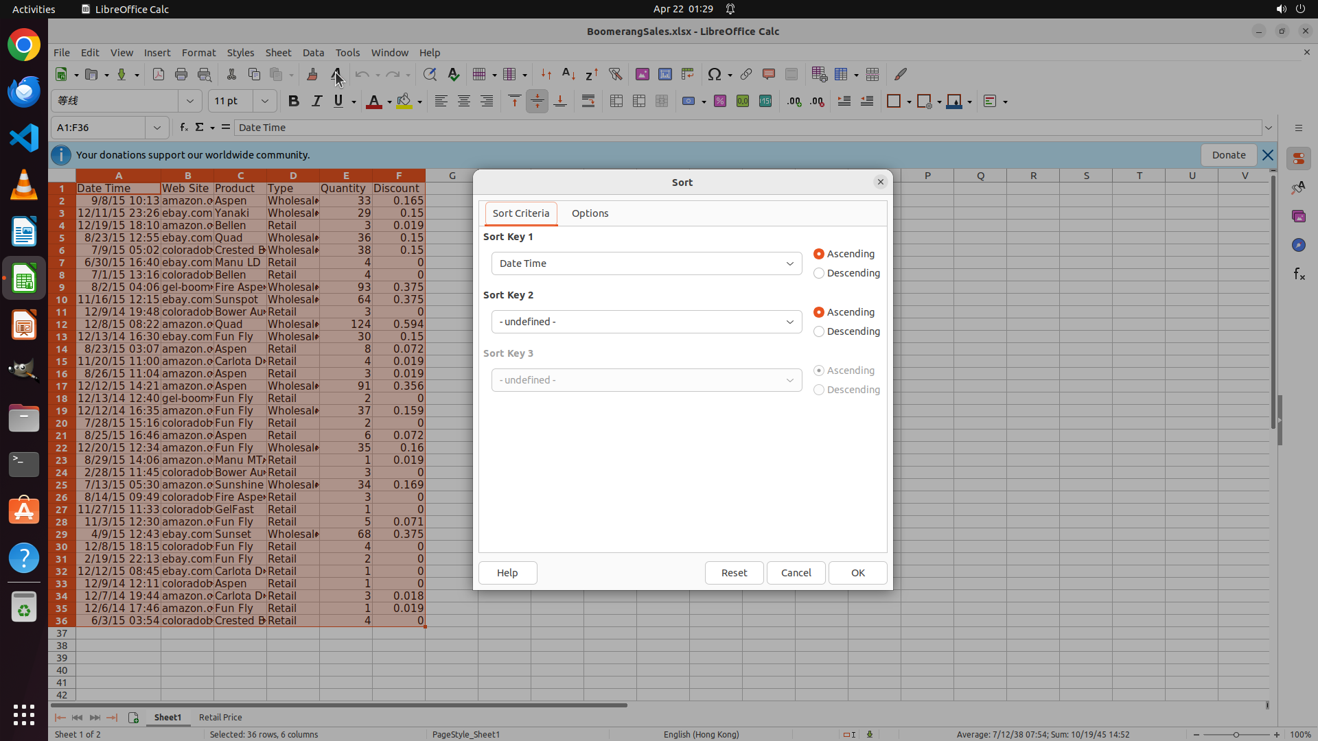
Task: Apply the yellow background highlight color
Action: click(x=404, y=102)
